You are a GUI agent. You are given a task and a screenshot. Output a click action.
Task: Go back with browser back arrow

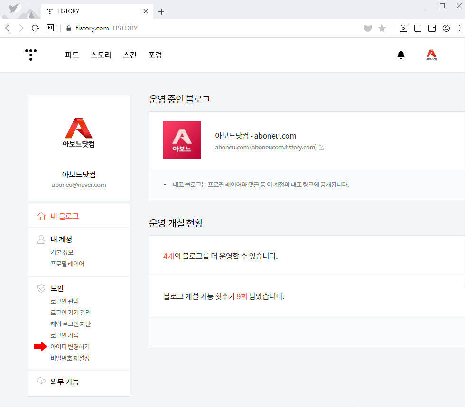click(x=8, y=28)
